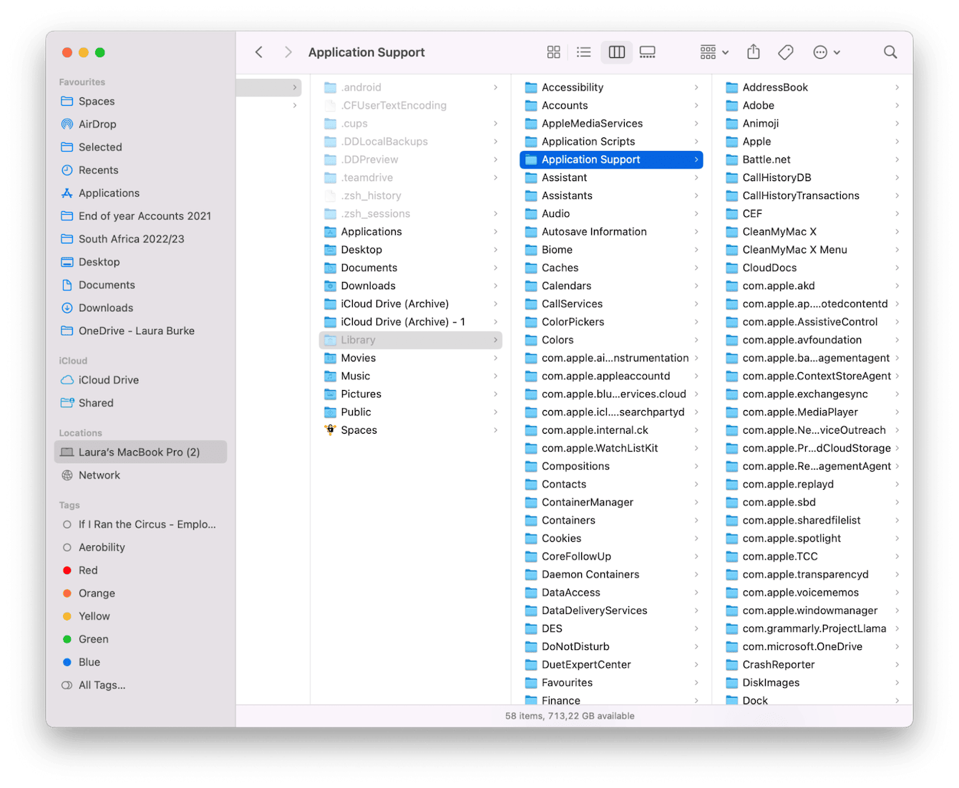Select AirDrop in the sidebar
This screenshot has width=959, height=788.
tap(97, 124)
